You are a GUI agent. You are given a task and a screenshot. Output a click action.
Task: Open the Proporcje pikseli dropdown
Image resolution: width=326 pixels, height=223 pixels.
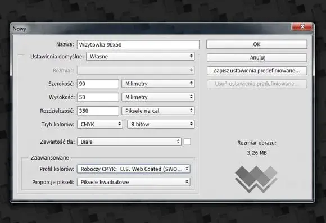tap(133, 182)
